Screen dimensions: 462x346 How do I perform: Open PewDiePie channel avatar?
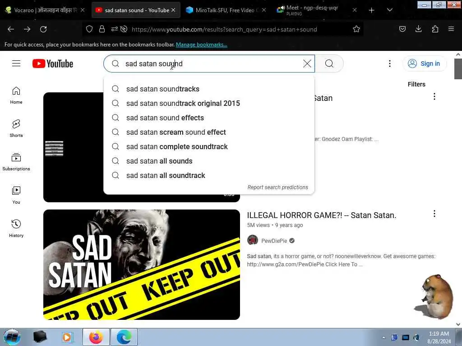(253, 240)
